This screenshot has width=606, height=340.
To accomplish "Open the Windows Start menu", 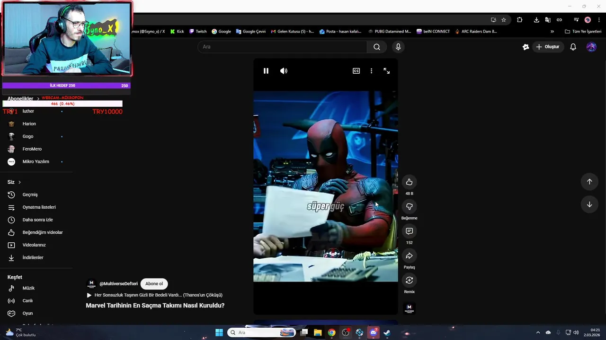I will coord(219,332).
